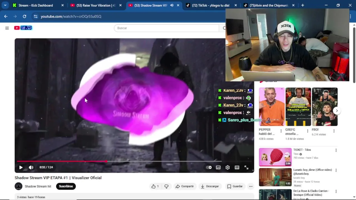Open the GREFG enseña short thumbnail
The width and height of the screenshot is (356, 200).
298,107
